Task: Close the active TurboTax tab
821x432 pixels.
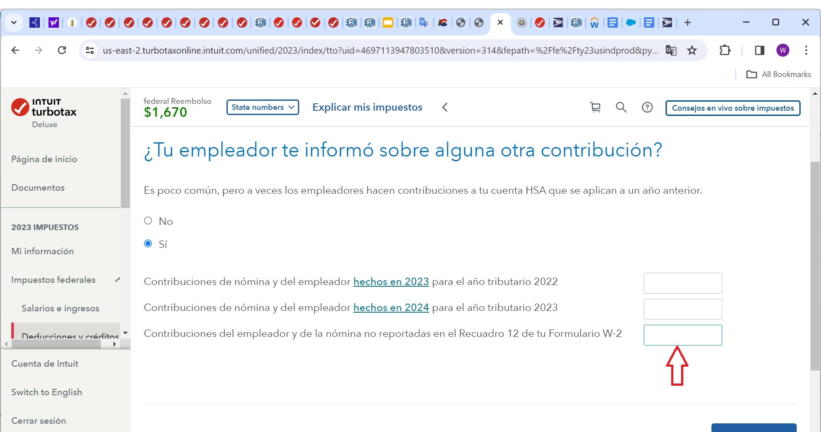Action: [x=500, y=22]
